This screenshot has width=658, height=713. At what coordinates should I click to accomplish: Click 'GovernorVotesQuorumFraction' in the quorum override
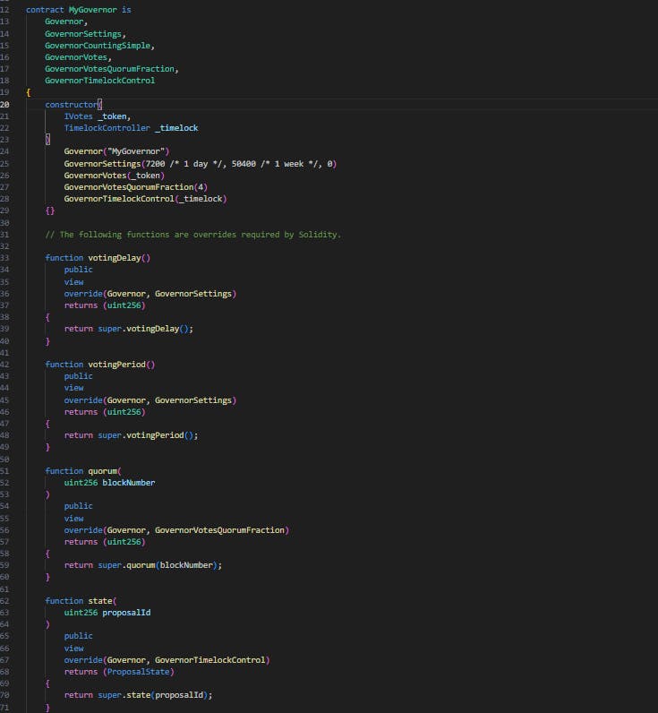[x=220, y=530]
